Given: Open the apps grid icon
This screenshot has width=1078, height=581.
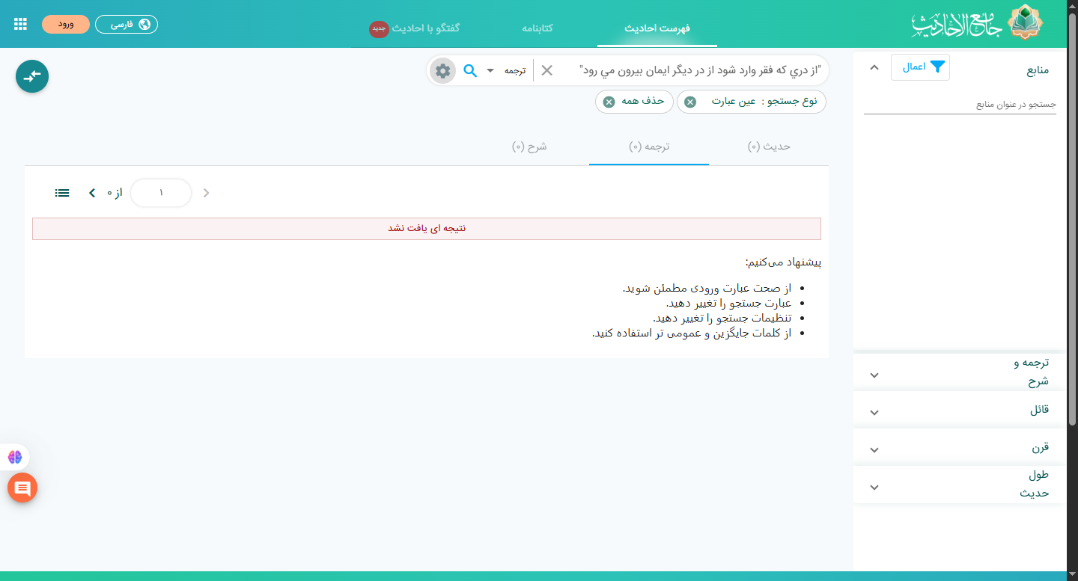Looking at the screenshot, I should click(21, 24).
